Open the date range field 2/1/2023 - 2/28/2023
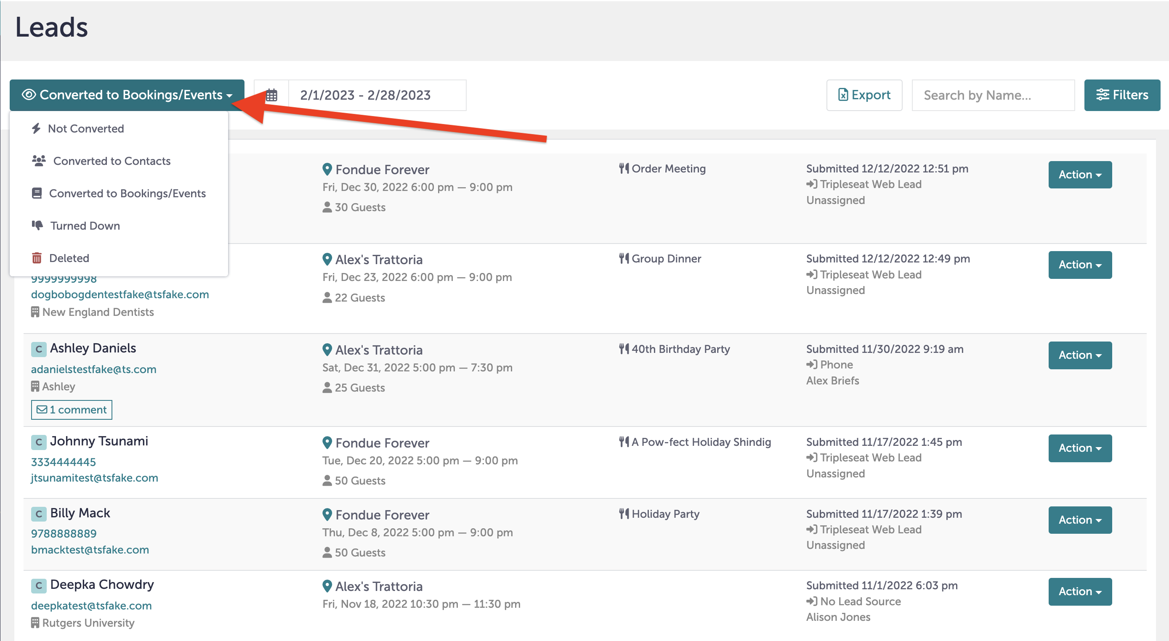 click(x=377, y=95)
